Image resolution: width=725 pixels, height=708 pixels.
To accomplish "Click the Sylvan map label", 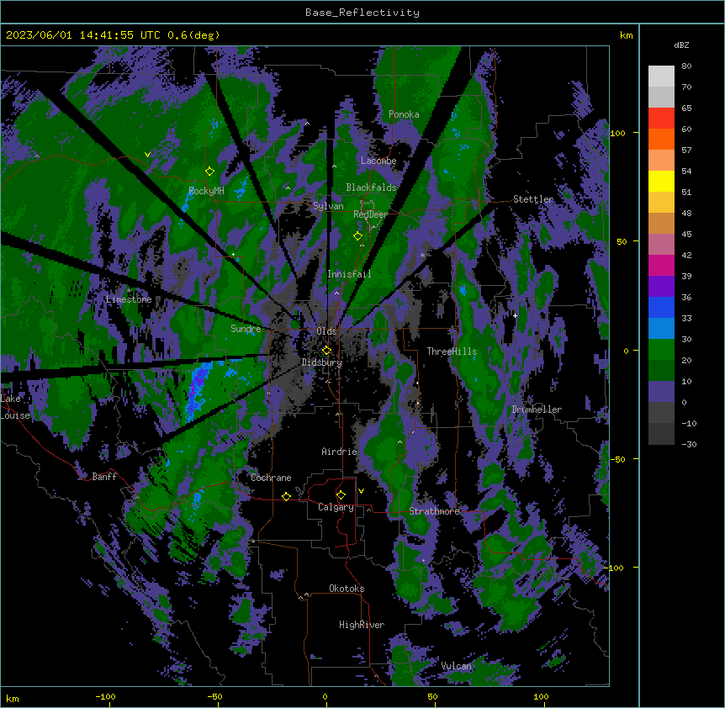I will 328,206.
